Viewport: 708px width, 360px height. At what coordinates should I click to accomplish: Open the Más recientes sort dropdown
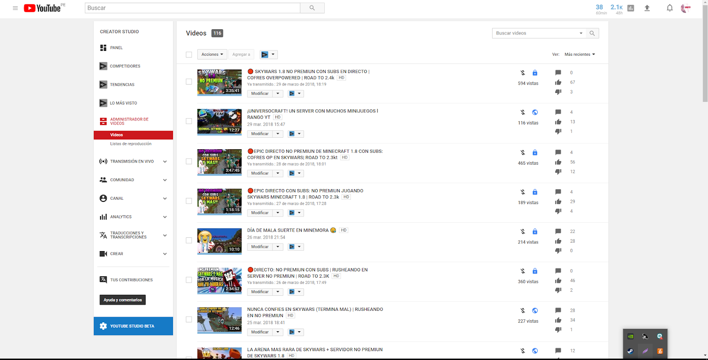pyautogui.click(x=580, y=54)
